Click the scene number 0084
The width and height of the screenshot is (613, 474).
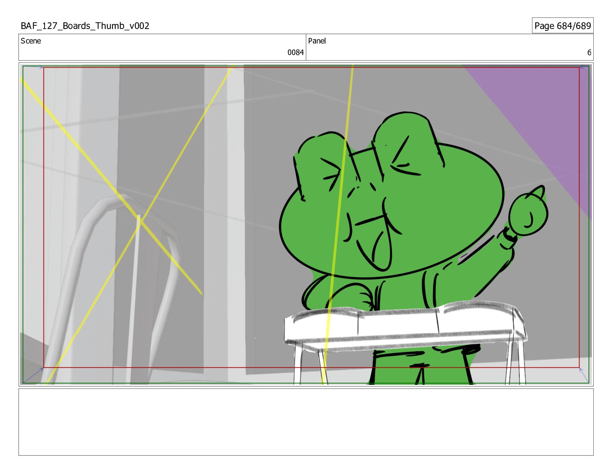click(x=295, y=52)
